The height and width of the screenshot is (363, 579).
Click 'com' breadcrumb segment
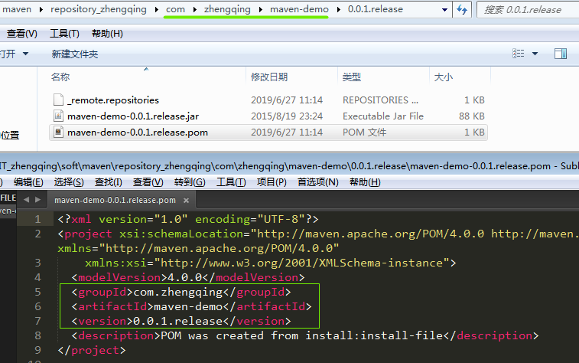point(175,9)
